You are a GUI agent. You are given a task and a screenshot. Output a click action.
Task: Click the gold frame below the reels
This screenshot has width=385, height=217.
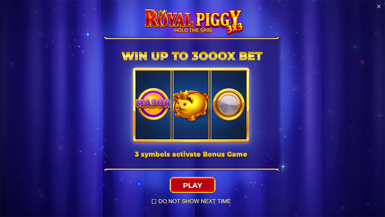click(191, 140)
